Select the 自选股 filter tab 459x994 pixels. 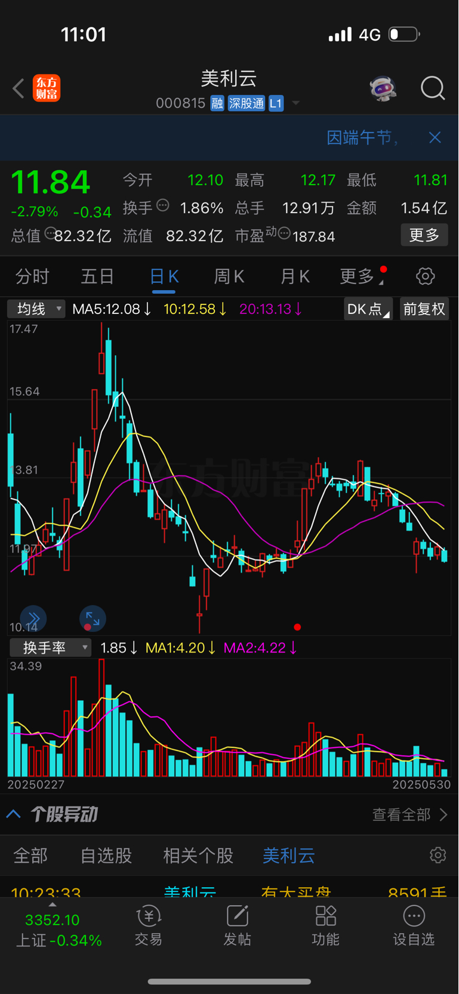click(x=106, y=855)
